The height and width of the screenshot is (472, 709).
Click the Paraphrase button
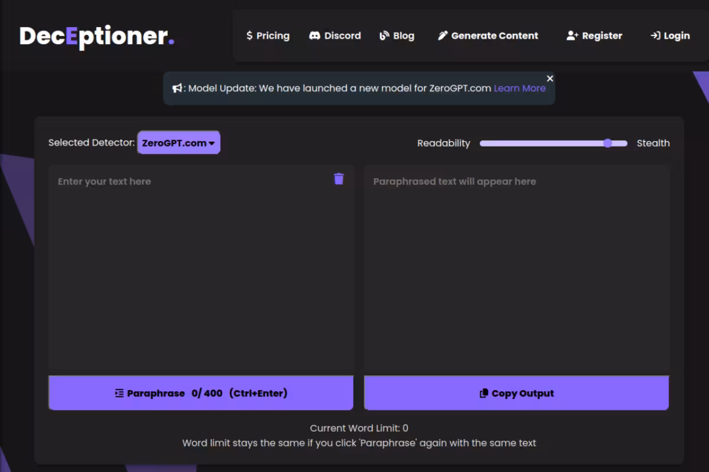201,393
